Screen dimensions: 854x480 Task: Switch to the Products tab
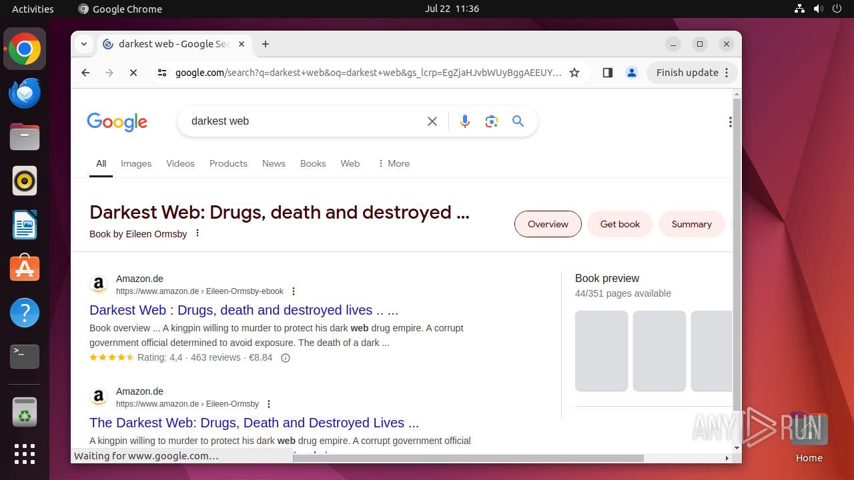click(228, 163)
